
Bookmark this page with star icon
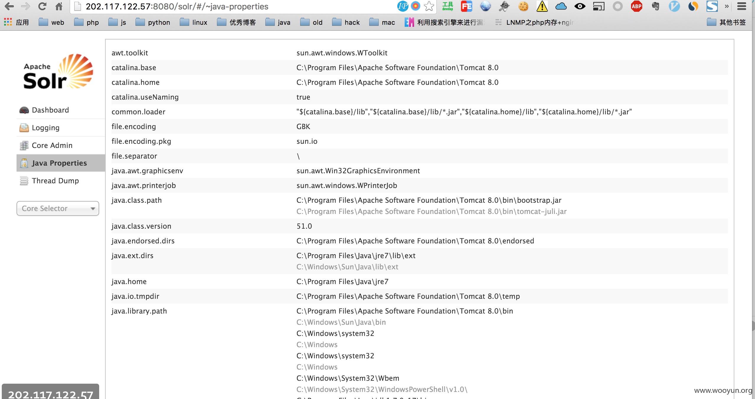429,6
